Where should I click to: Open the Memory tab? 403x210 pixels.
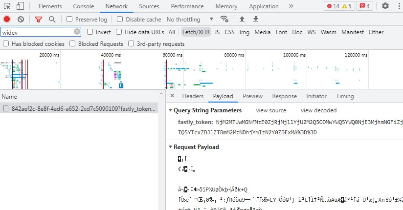coord(226,6)
